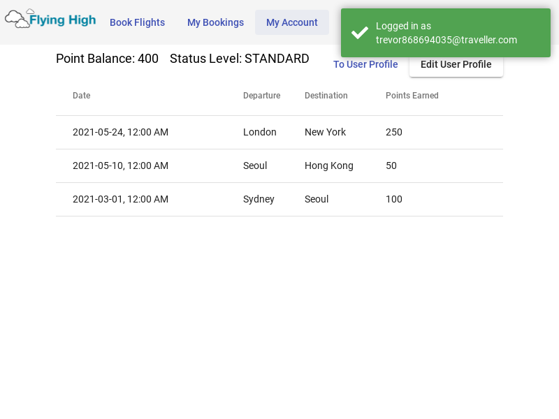Select the My Account tab
This screenshot has width=559, height=419.
[291, 22]
